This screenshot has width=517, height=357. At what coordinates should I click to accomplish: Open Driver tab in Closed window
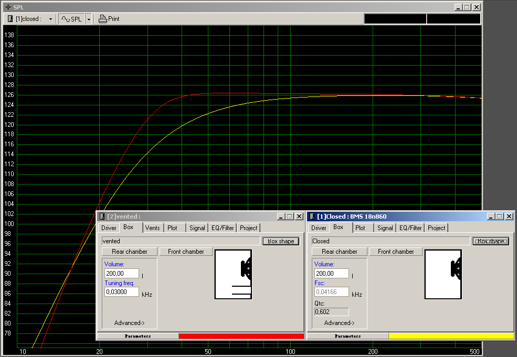point(319,228)
